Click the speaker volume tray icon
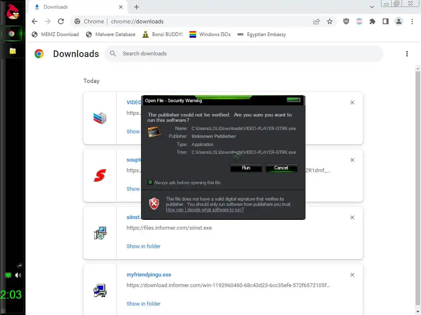 tap(18, 275)
